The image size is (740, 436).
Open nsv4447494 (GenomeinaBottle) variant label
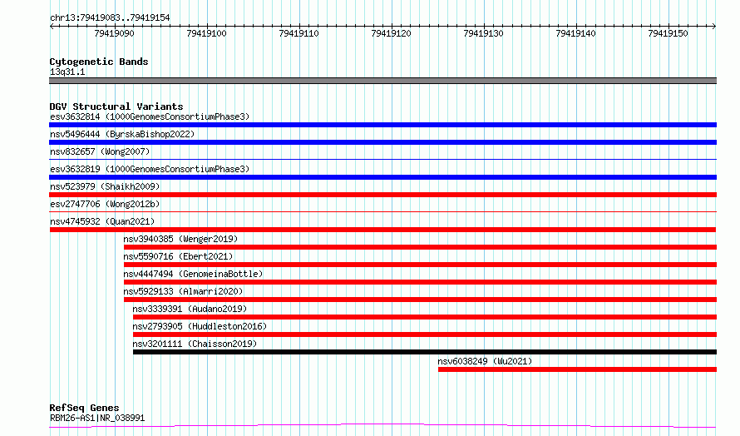click(193, 274)
